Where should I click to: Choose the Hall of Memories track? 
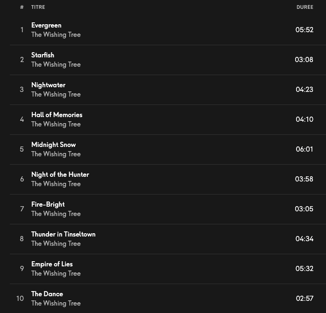click(x=57, y=115)
